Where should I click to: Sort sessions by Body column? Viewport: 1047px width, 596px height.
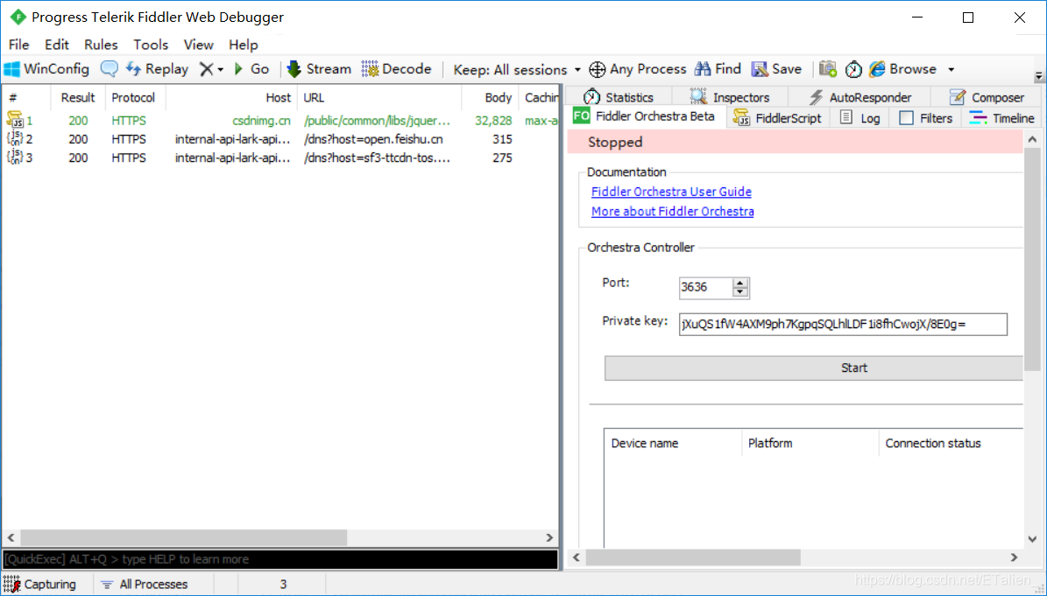[x=490, y=97]
